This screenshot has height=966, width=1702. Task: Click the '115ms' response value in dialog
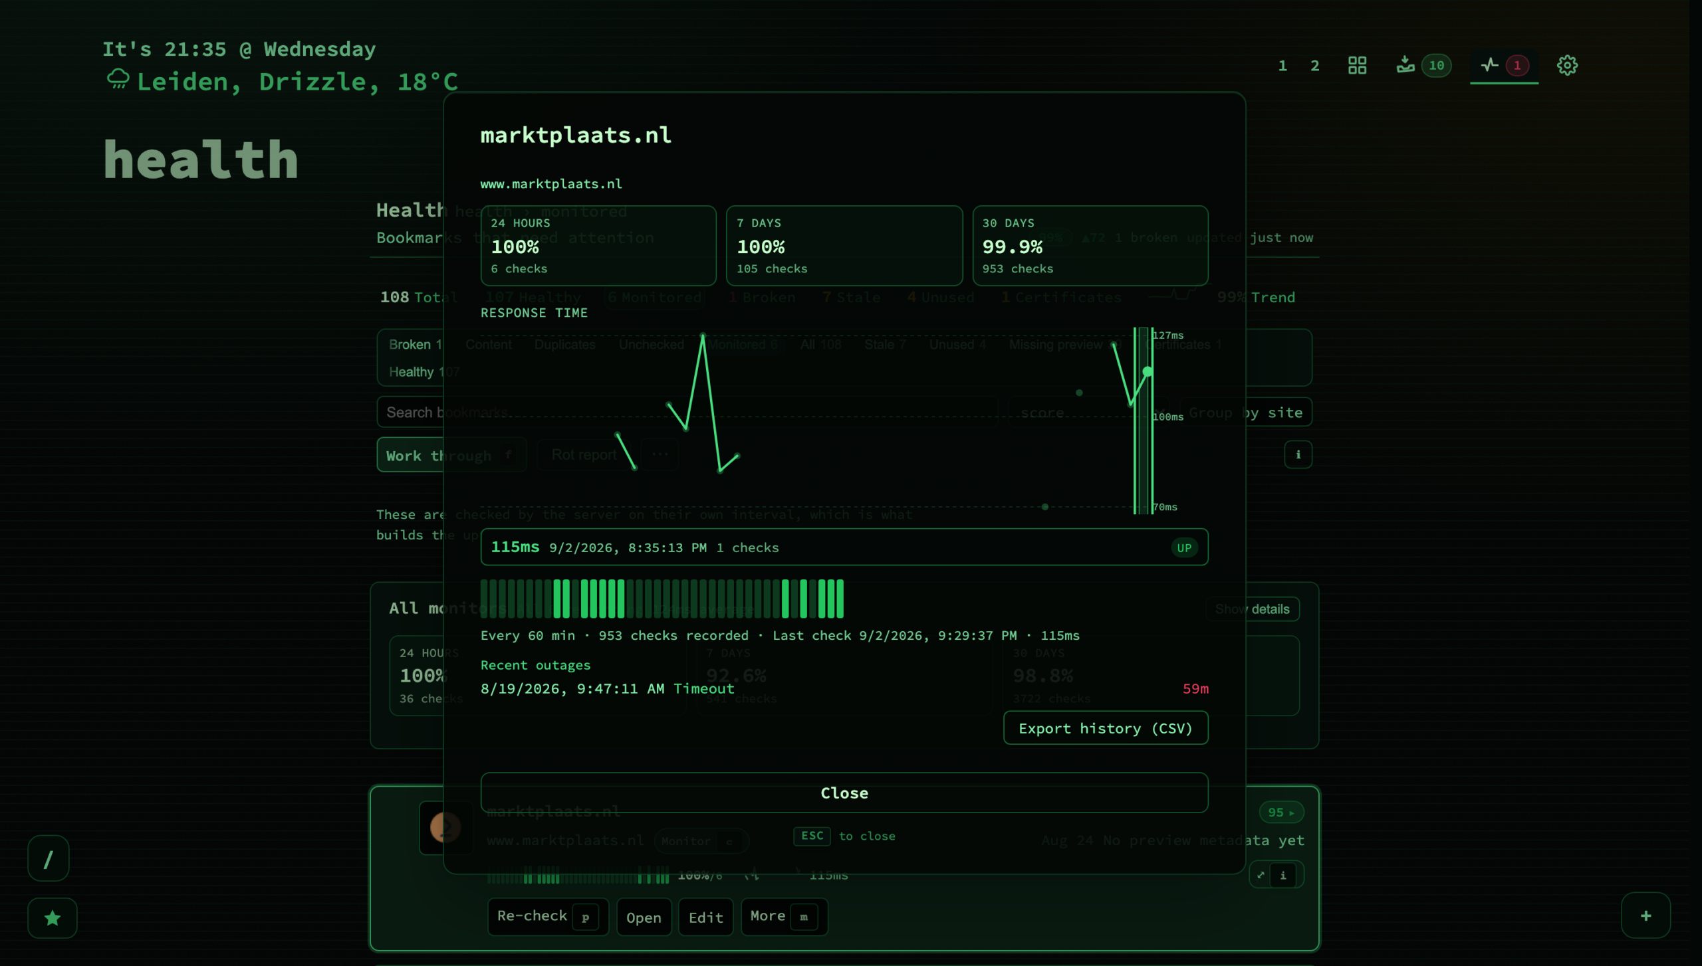coord(515,547)
